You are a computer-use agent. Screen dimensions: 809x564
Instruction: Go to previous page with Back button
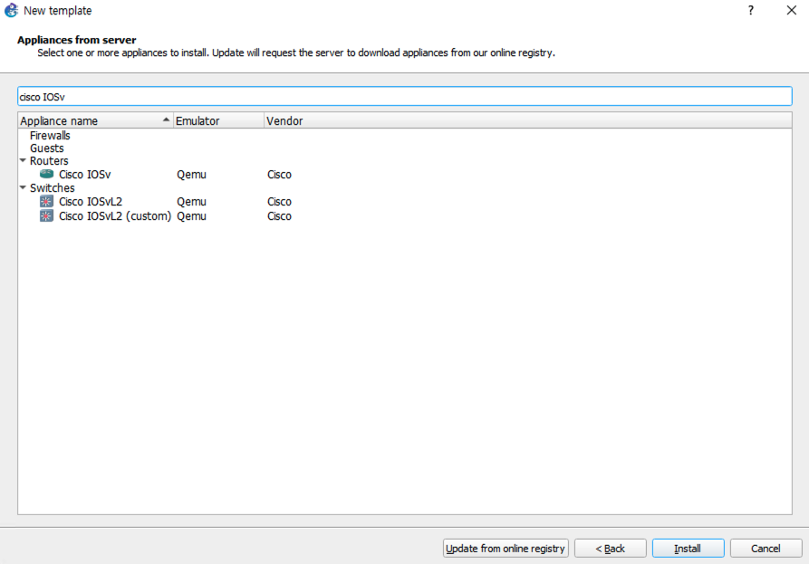[611, 548]
